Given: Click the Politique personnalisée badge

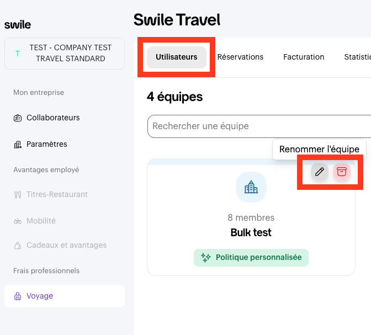Looking at the screenshot, I should pos(251,257).
